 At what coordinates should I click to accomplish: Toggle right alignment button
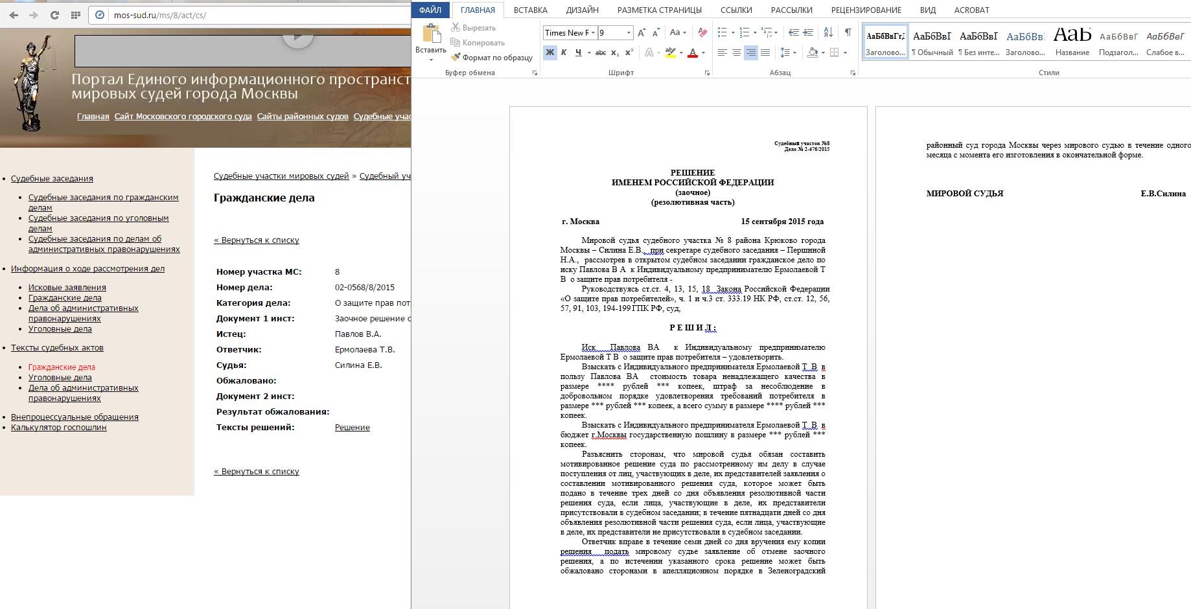pos(751,52)
